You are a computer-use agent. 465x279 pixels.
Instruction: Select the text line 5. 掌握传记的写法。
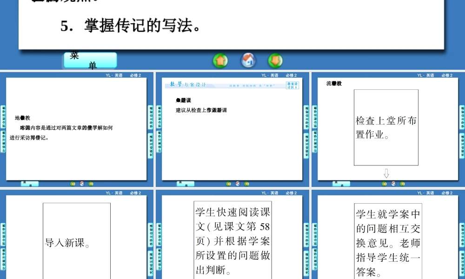pyautogui.click(x=131, y=26)
